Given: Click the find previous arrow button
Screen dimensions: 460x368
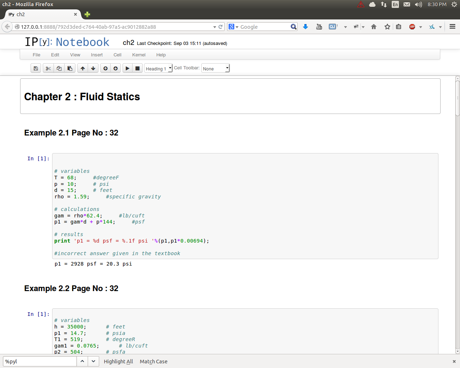Looking at the screenshot, I should tap(82, 362).
